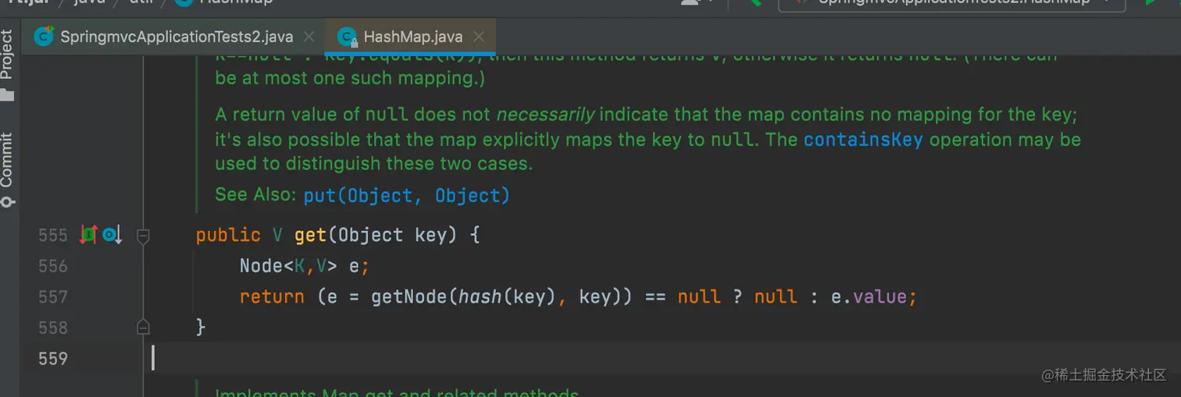The image size is (1181, 397).
Task: Click line number 558 in the gutter
Action: pyautogui.click(x=53, y=328)
